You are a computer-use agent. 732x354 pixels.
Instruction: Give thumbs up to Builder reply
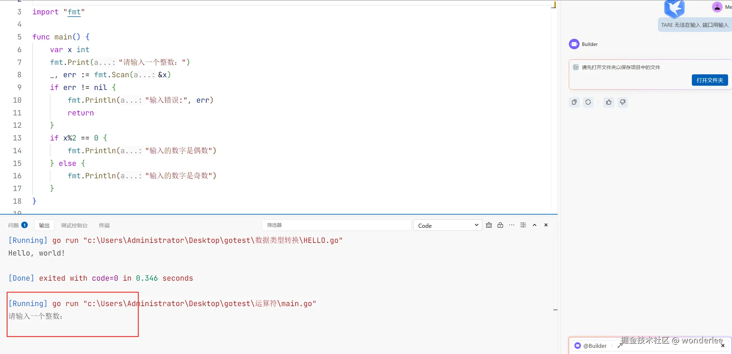tap(609, 102)
